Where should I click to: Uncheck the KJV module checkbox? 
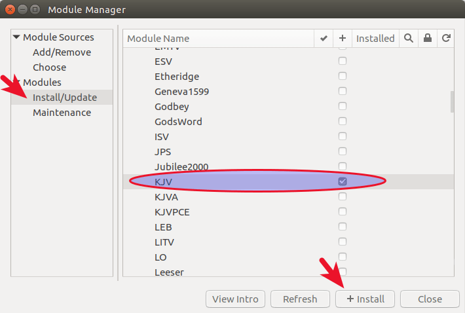[343, 181]
